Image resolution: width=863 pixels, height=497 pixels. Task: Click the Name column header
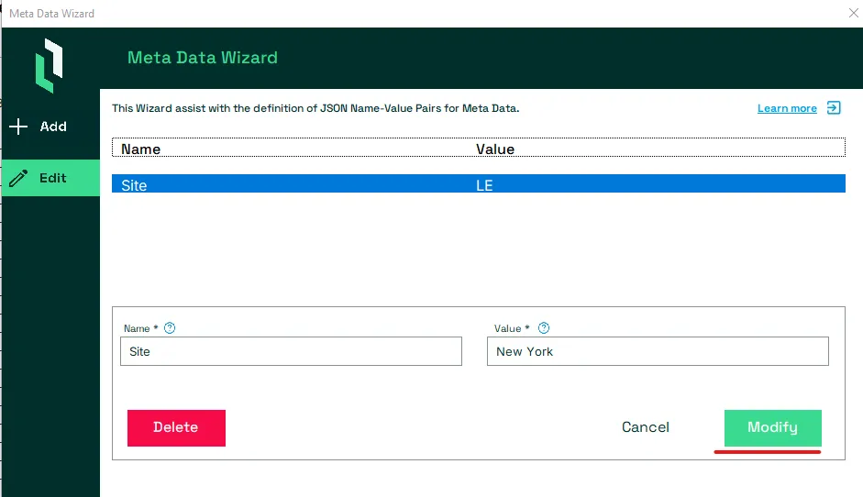[x=141, y=149]
